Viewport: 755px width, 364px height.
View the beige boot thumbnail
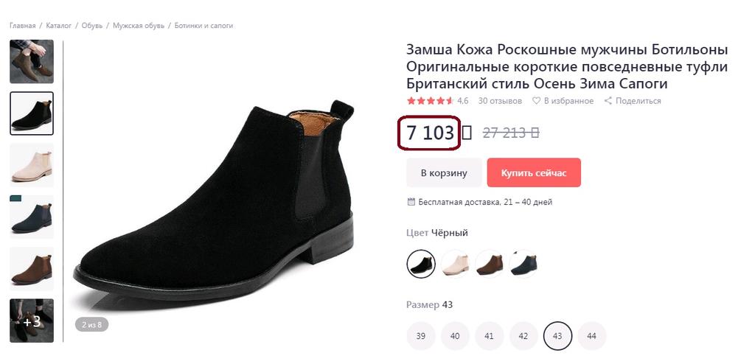pos(32,164)
